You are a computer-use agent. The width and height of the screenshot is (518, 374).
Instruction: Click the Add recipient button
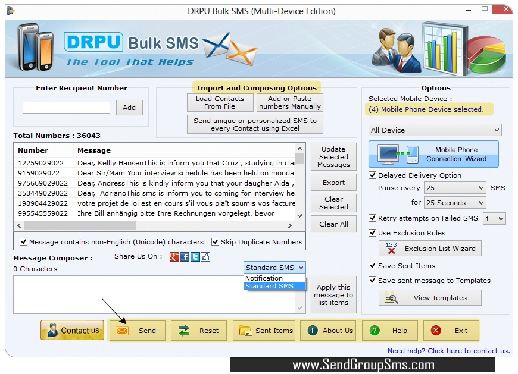click(x=129, y=108)
